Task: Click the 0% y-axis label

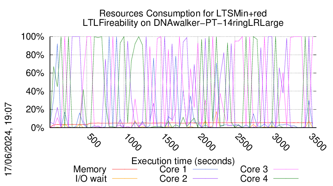Action: click(x=38, y=128)
